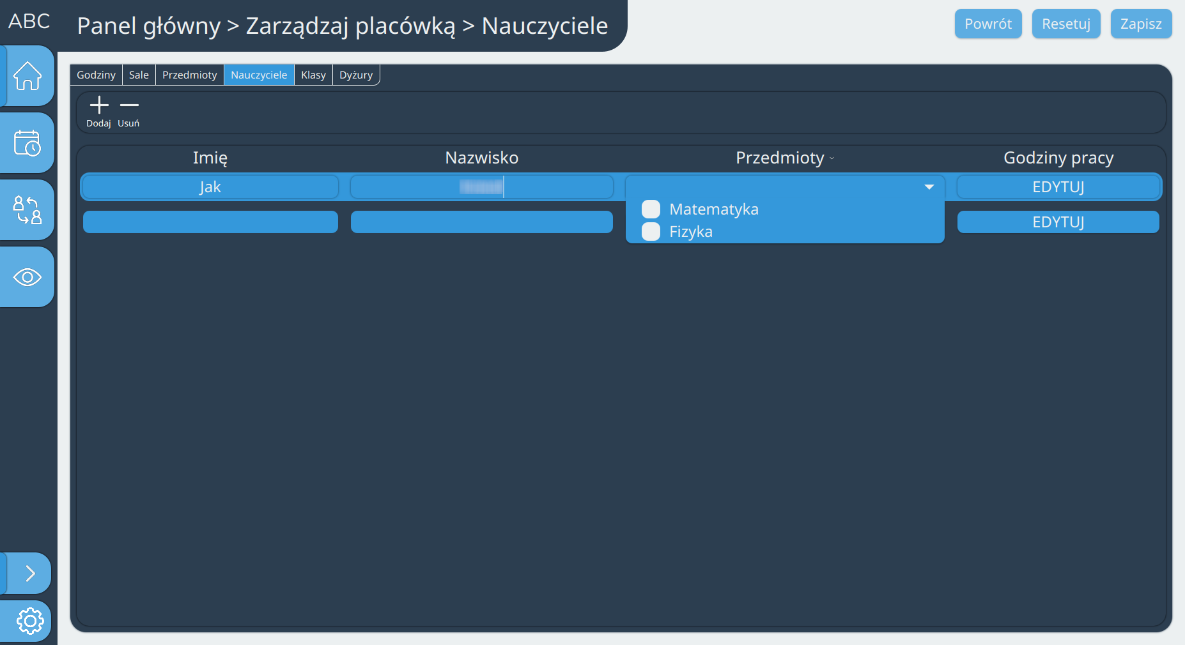
Task: Click the Godziny pracy column header
Action: point(1058,158)
